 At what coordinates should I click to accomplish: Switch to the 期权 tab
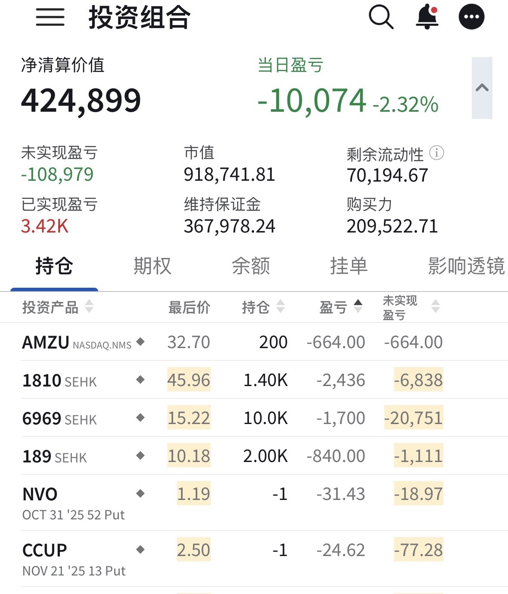point(152,266)
